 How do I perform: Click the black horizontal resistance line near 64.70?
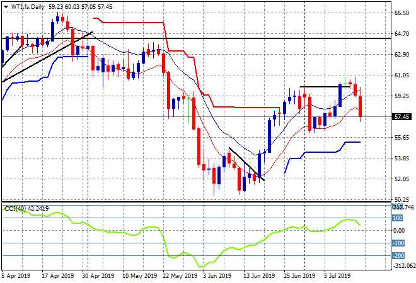click(x=196, y=38)
